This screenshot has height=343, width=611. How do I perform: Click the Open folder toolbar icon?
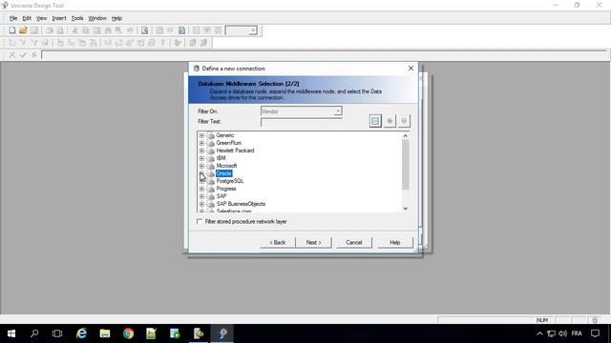point(23,30)
